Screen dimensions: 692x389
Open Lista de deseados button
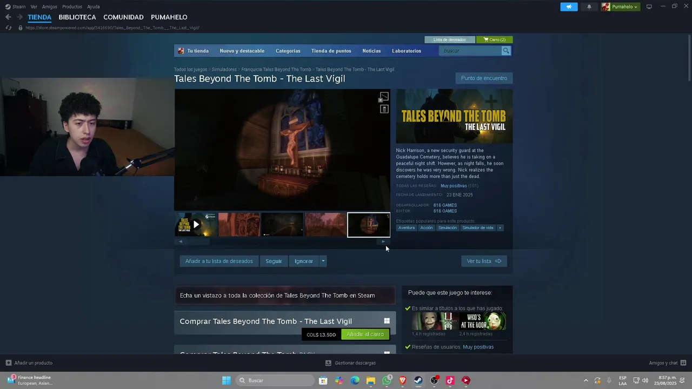450,39
